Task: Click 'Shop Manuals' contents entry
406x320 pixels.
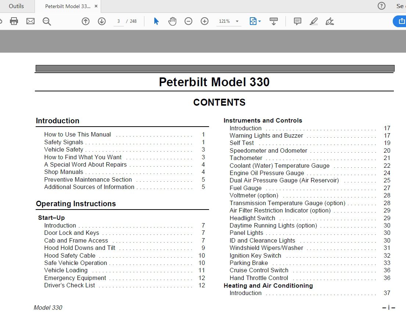Action: coord(64,172)
